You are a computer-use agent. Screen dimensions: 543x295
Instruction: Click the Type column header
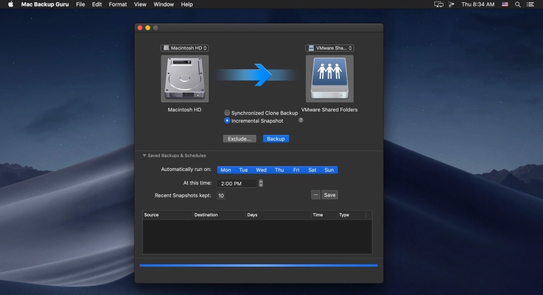pyautogui.click(x=352, y=215)
